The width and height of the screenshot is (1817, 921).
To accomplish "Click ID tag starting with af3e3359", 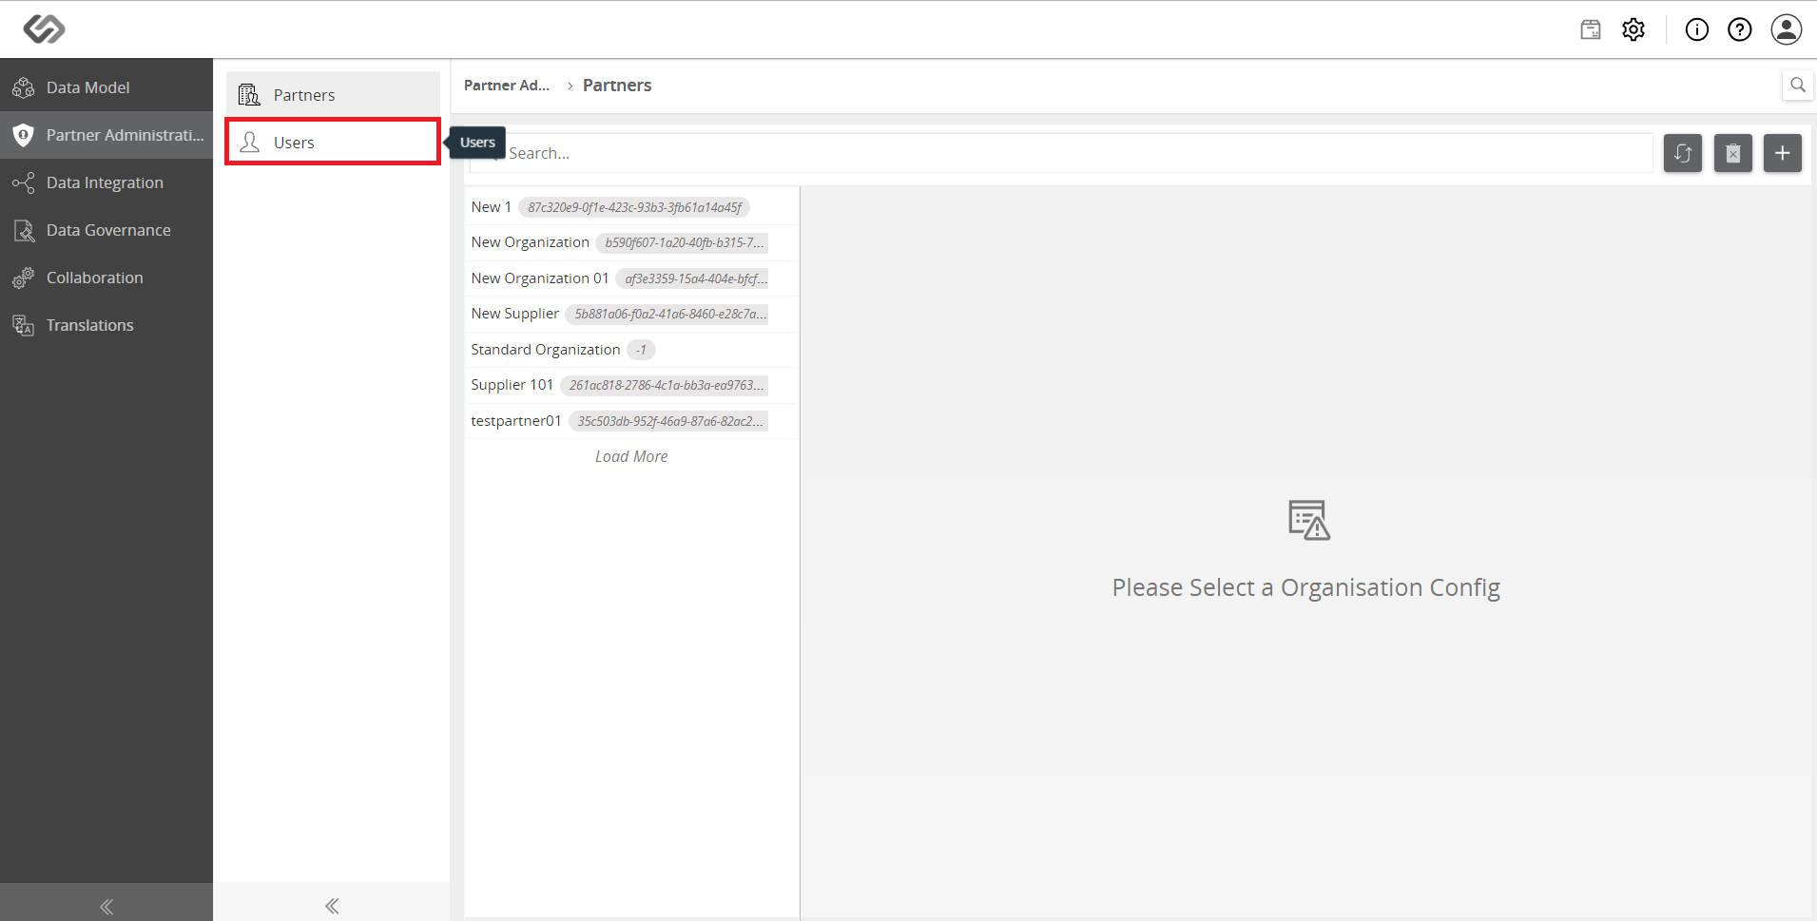I will point(692,278).
